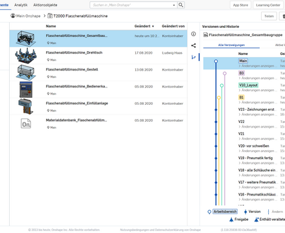Screen dimensions: 285x233
Task: Open the Bedienerkasten document thumbnail
Action: (26, 89)
